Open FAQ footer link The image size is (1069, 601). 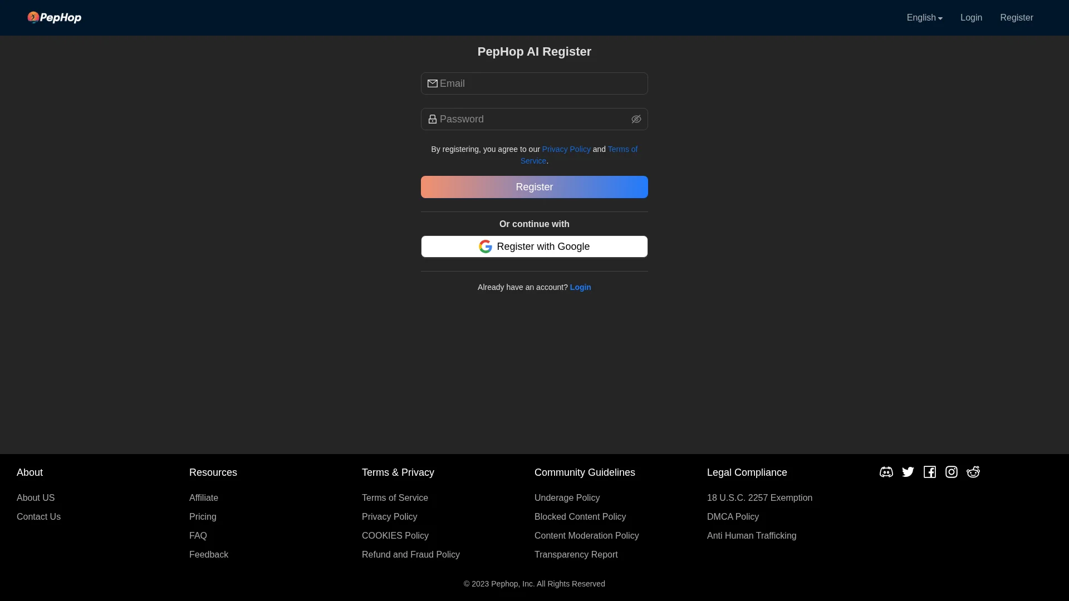coord(198,536)
